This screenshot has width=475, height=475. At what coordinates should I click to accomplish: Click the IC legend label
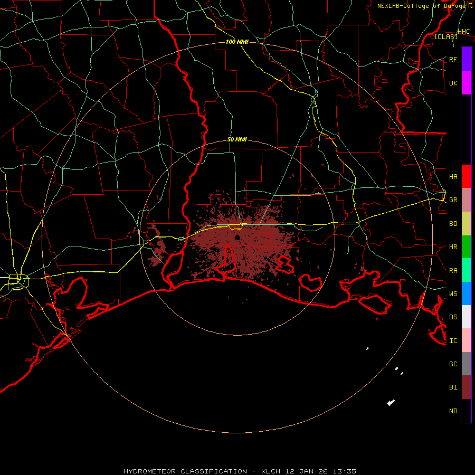tap(453, 341)
